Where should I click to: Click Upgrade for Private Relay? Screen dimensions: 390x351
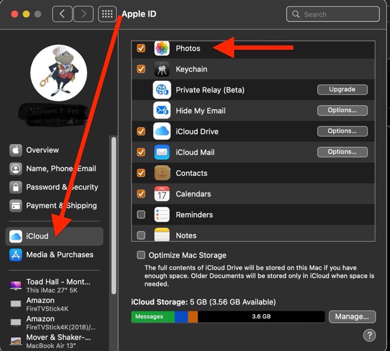342,90
